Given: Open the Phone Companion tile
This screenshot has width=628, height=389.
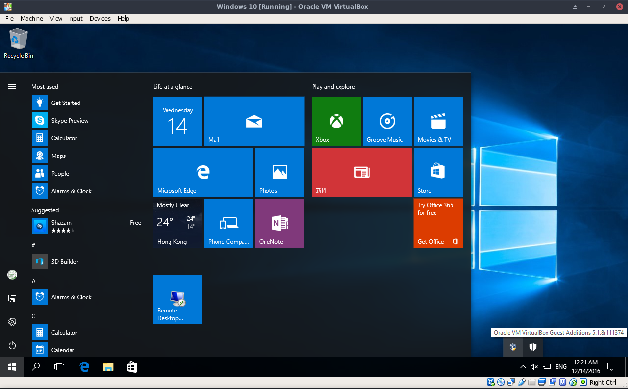Looking at the screenshot, I should tap(229, 223).
